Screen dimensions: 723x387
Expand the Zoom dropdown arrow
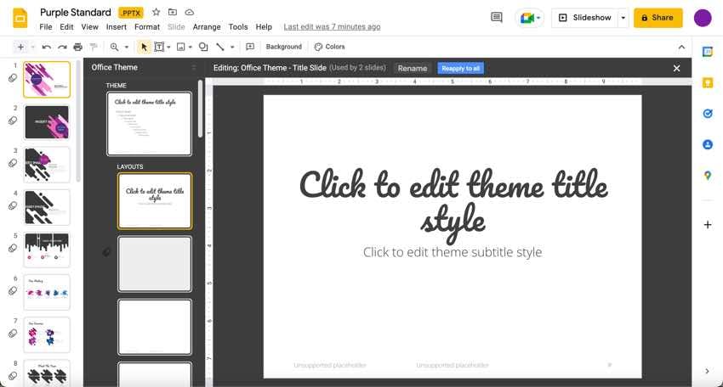pyautogui.click(x=127, y=48)
